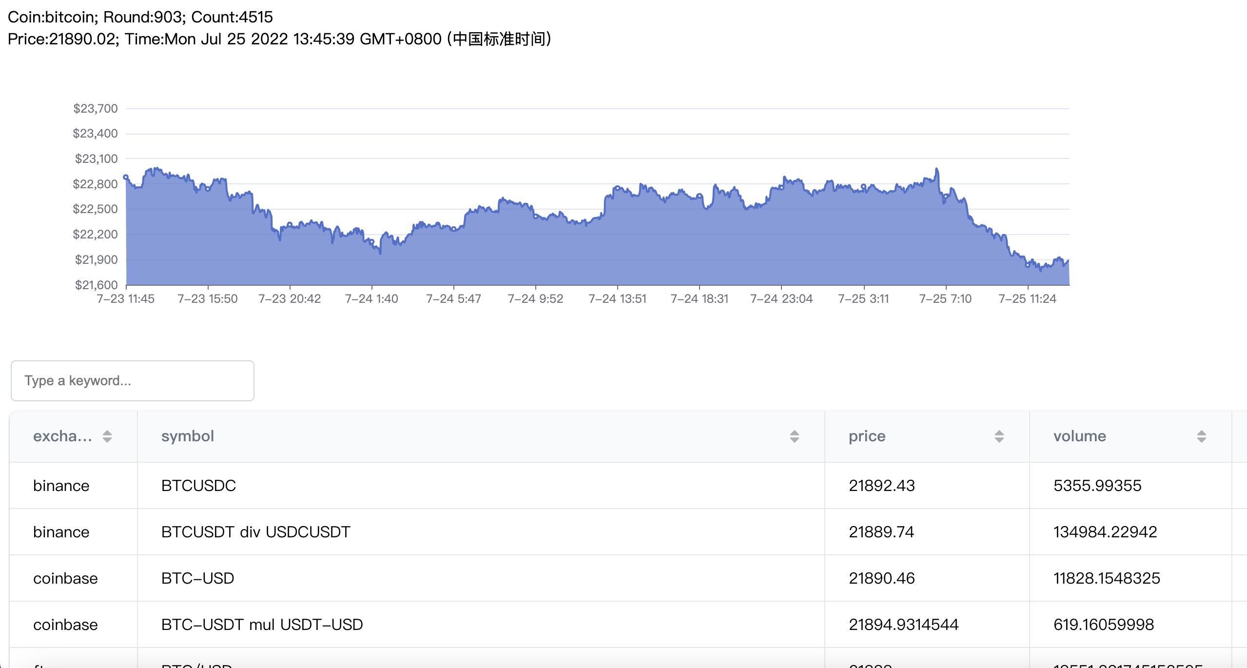Sort table by exchange column icon
1247x668 pixels.
click(x=107, y=436)
